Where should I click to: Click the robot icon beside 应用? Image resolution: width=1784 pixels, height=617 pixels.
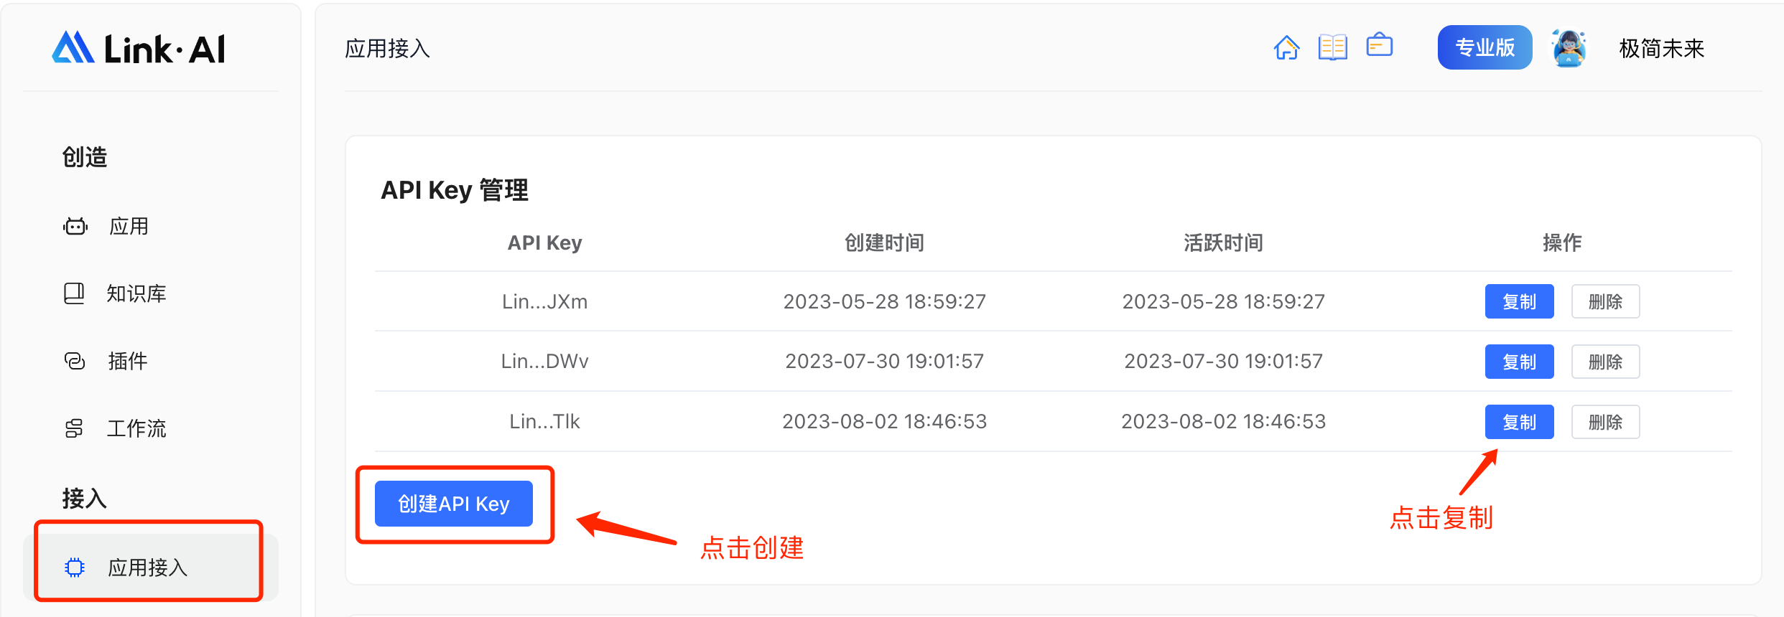(75, 227)
